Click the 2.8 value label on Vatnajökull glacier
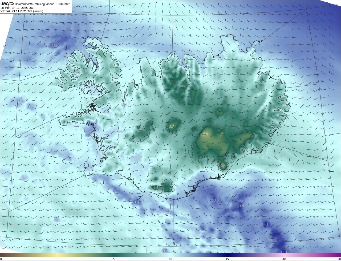 click(x=205, y=134)
